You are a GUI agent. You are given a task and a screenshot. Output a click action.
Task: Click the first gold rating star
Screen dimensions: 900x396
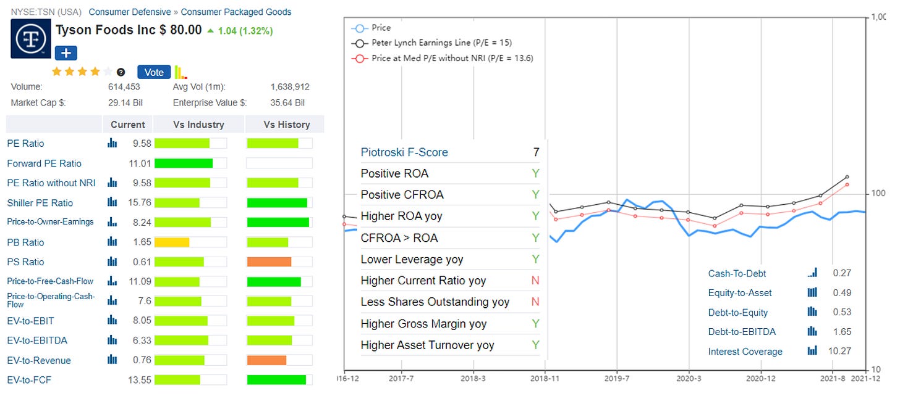(x=56, y=72)
